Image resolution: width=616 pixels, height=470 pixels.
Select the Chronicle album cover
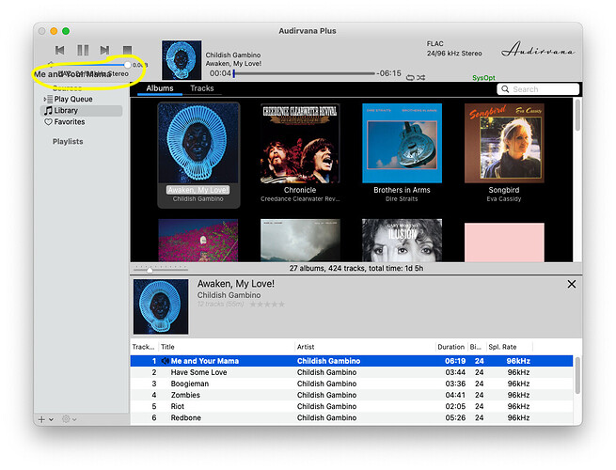click(x=300, y=143)
